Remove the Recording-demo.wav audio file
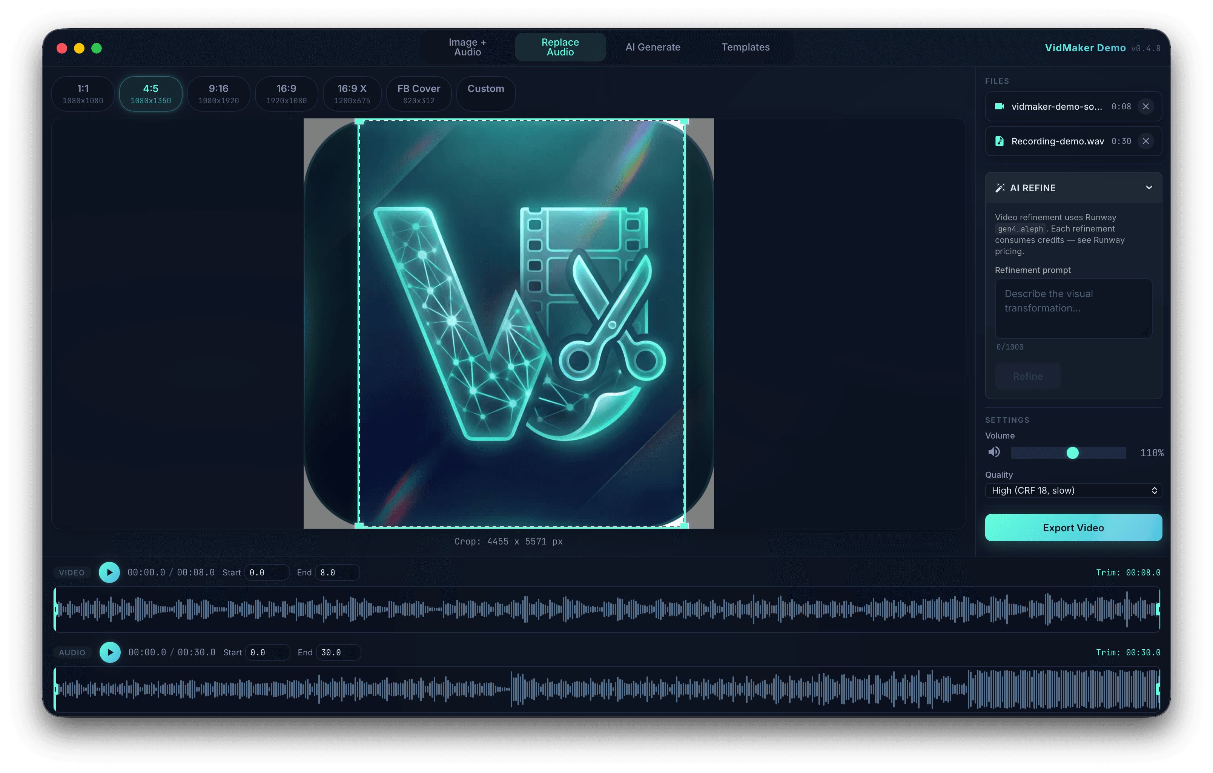 pos(1145,141)
